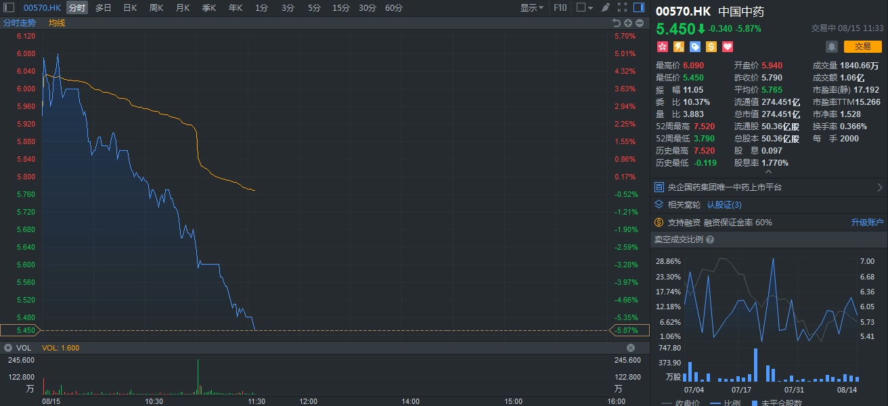Click the 成交量 1840.66万 value
Viewport: 888px width, 406px height.
pyautogui.click(x=860, y=66)
